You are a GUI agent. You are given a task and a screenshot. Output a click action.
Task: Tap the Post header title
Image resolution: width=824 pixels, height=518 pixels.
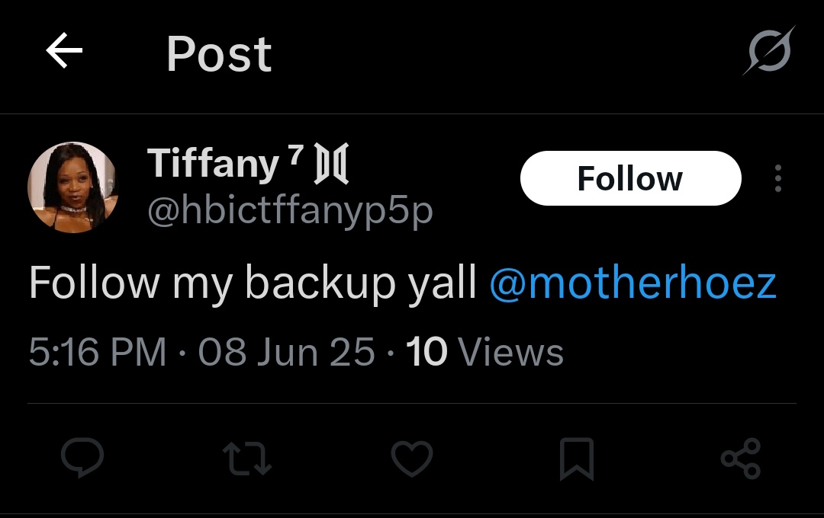pos(219,53)
